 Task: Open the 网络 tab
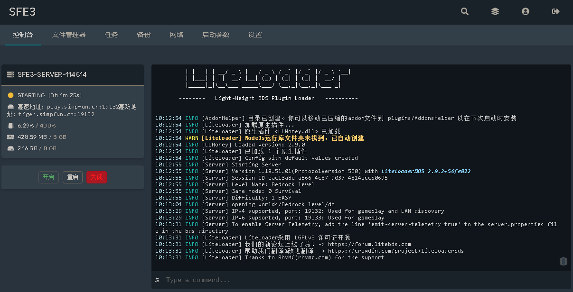pyautogui.click(x=177, y=35)
